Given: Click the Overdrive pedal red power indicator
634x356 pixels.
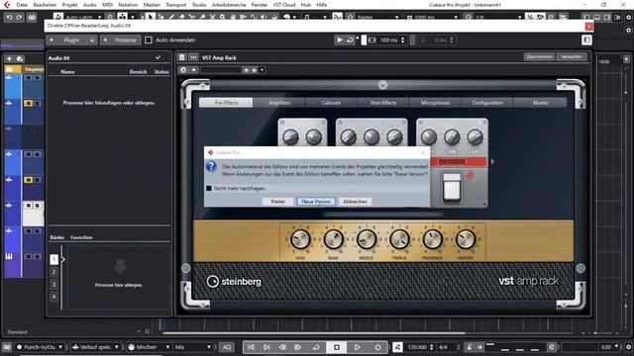Looking at the screenshot, I should tap(470, 175).
